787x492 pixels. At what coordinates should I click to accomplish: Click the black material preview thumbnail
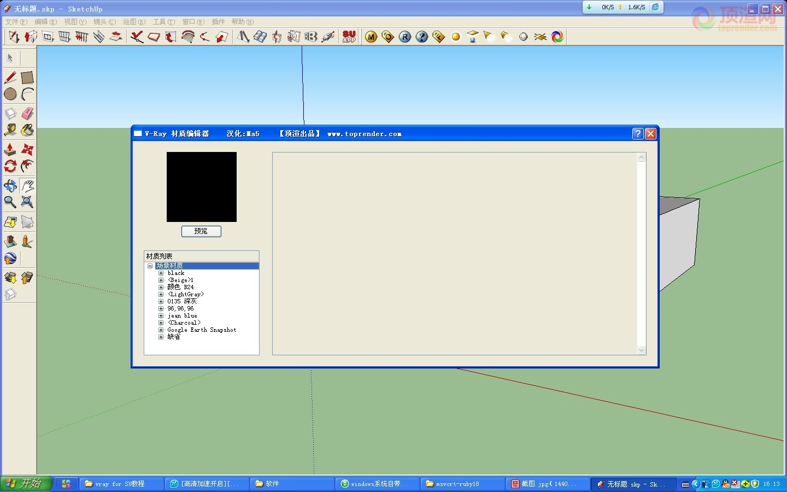click(202, 187)
